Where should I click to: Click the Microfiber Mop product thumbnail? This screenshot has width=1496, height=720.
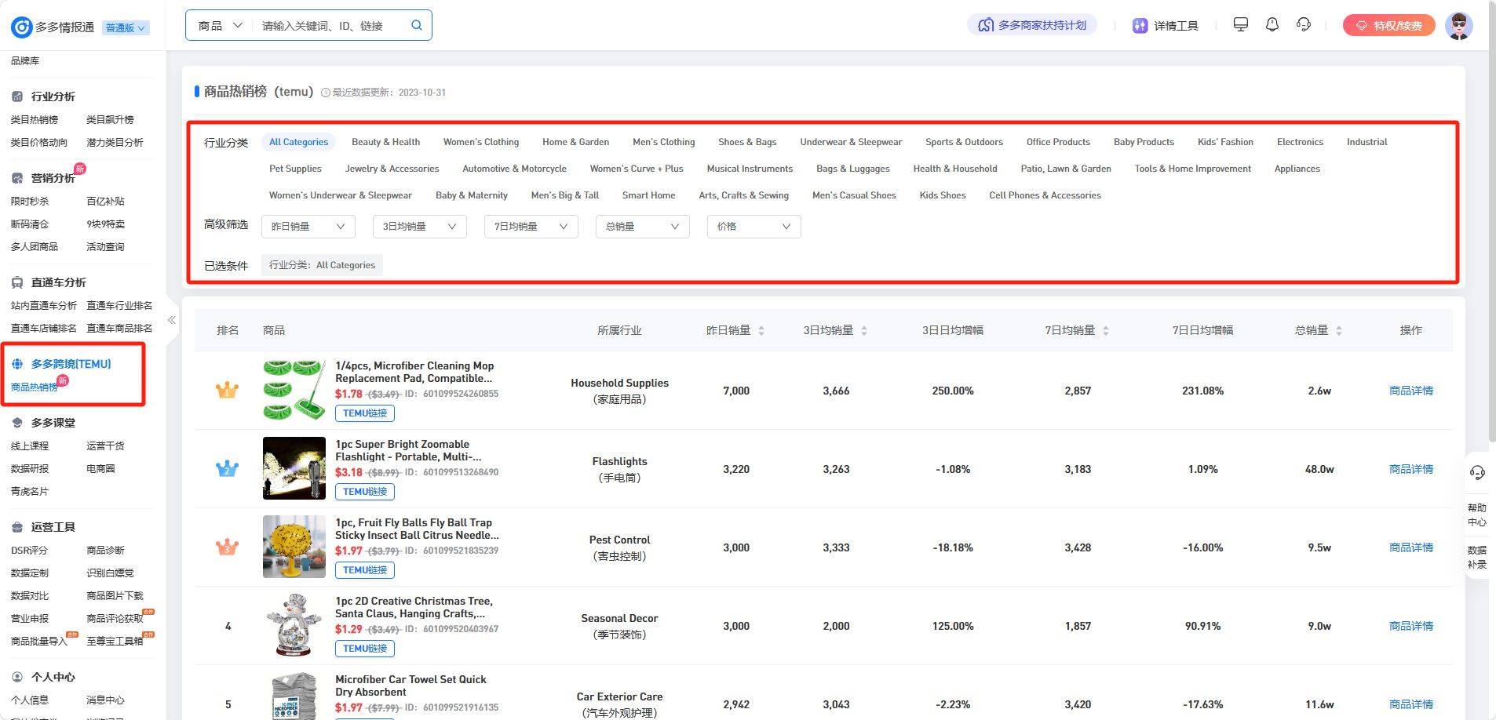(294, 390)
